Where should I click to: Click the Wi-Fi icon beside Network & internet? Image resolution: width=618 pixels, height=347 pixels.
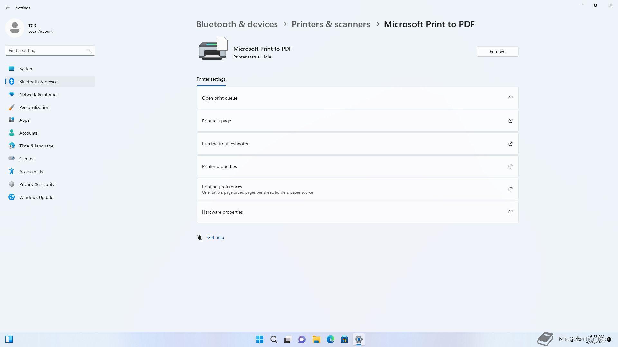[x=12, y=94]
